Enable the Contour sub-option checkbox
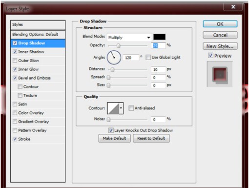 20,87
